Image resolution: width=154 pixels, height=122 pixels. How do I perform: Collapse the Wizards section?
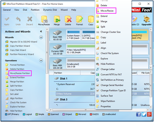click(x=41, y=37)
